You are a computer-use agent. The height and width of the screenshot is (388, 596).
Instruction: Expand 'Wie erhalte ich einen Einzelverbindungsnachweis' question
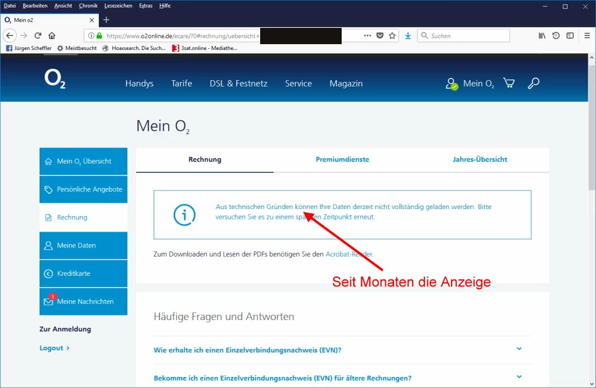[342, 350]
